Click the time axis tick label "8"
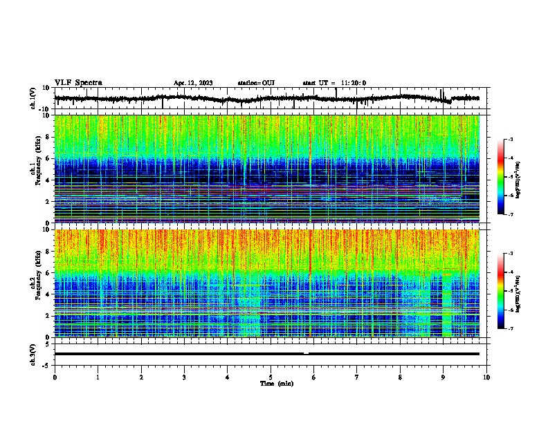 click(x=400, y=377)
